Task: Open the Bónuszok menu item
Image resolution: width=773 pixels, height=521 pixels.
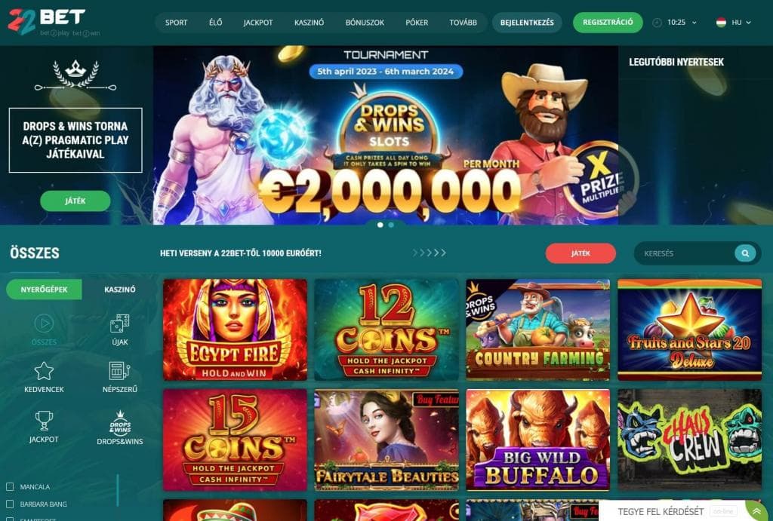Action: [365, 23]
